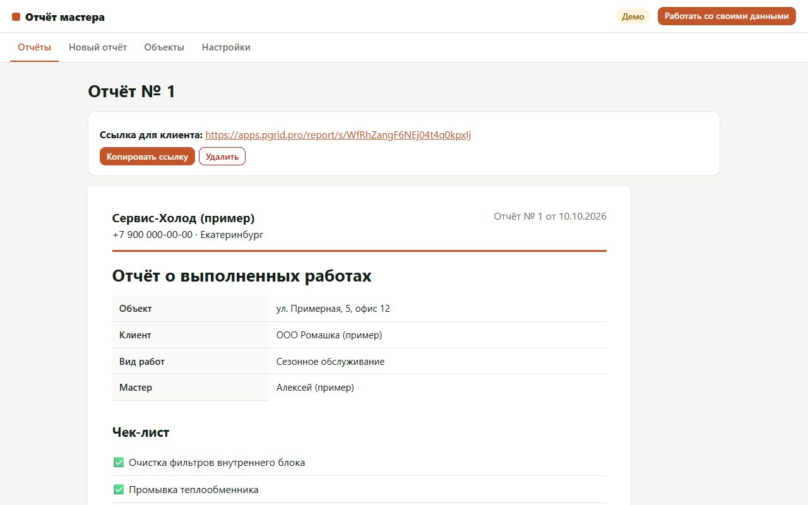Open the client report link URL
Screen dimensions: 808x505
338,134
